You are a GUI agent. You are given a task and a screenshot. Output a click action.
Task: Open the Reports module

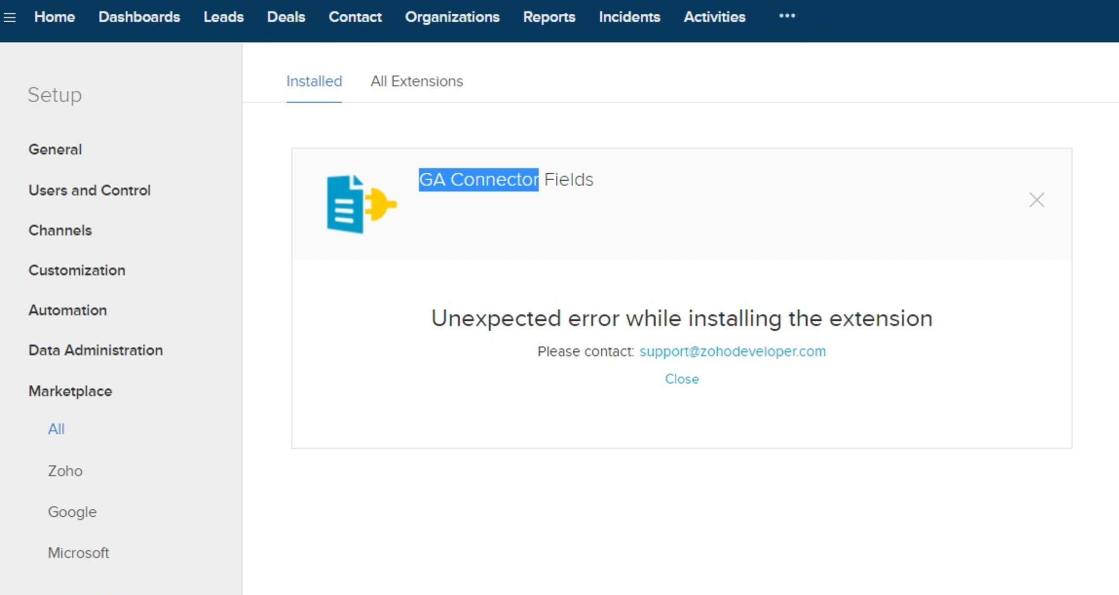(x=549, y=17)
